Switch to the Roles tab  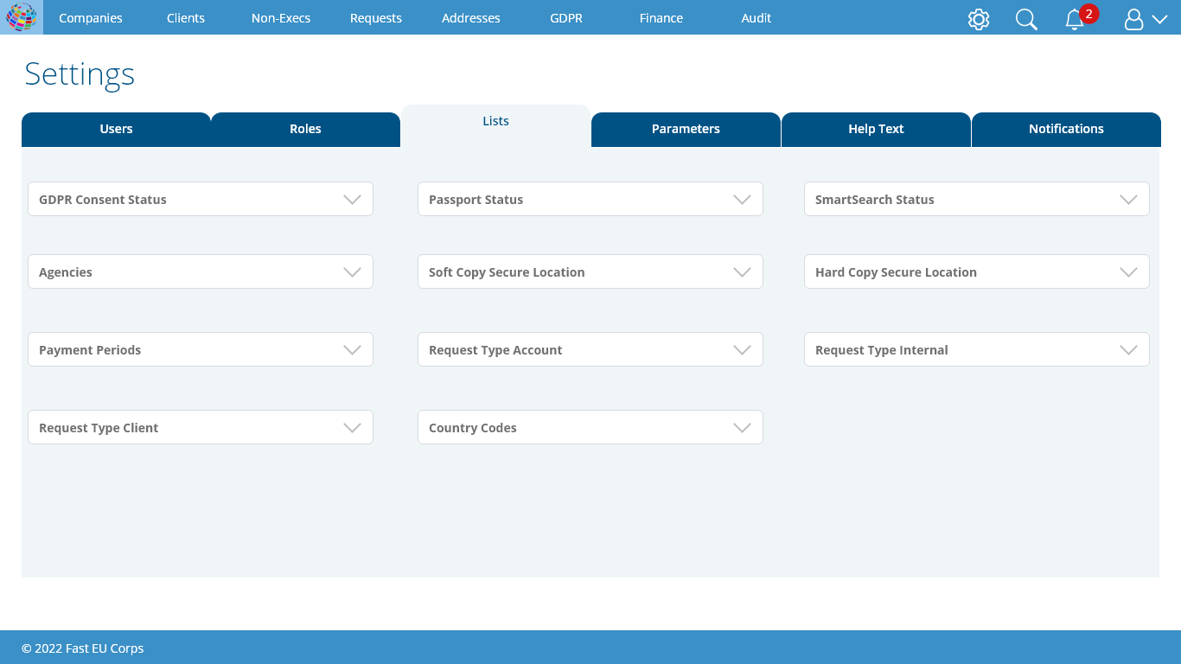305,130
